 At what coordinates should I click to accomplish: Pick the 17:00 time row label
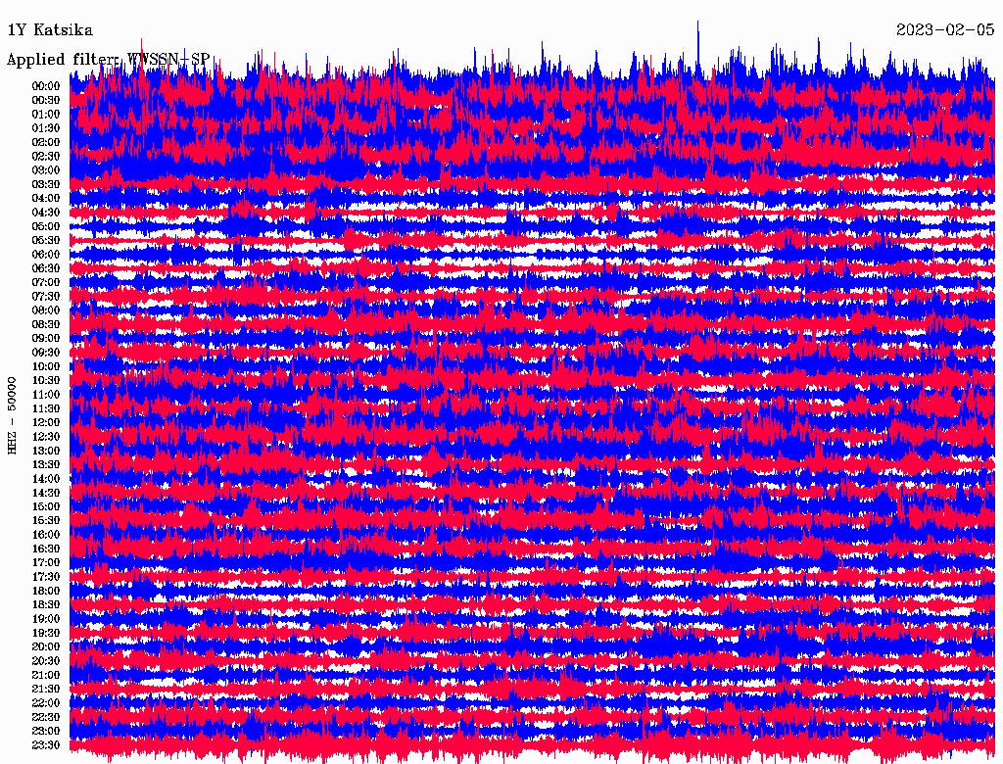(x=46, y=563)
